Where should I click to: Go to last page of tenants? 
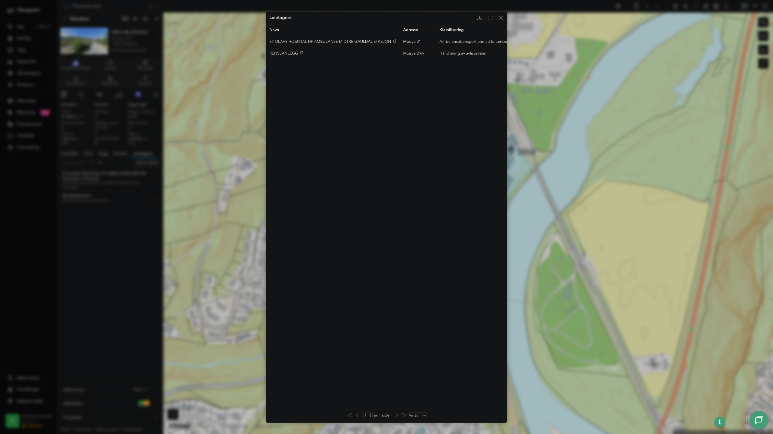(x=404, y=415)
